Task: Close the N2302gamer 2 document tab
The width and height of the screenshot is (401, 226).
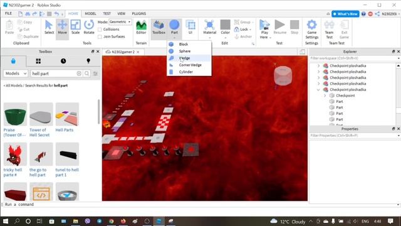Action: coord(138,52)
